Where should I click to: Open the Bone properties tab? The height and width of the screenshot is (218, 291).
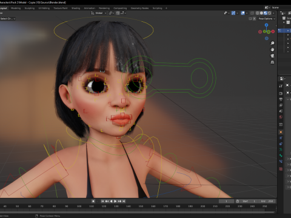(x=281, y=156)
